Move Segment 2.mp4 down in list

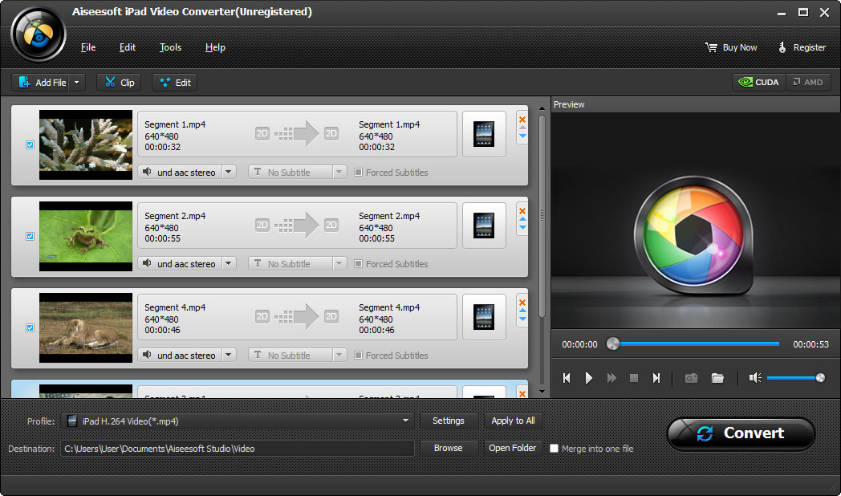[522, 227]
